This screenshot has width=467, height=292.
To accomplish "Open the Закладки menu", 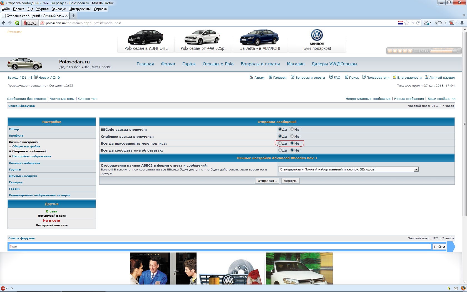I will coord(59,9).
